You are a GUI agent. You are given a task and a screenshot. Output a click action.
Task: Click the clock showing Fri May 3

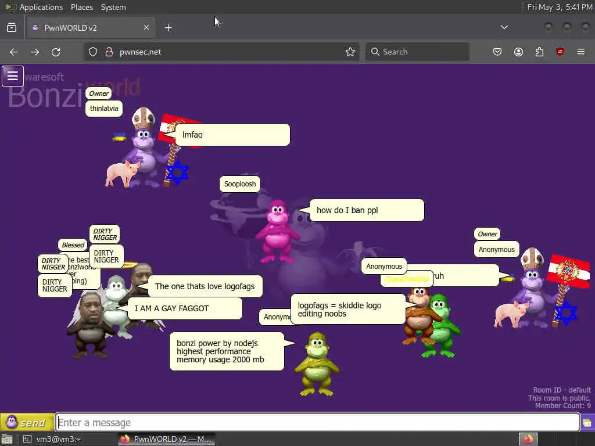560,7
